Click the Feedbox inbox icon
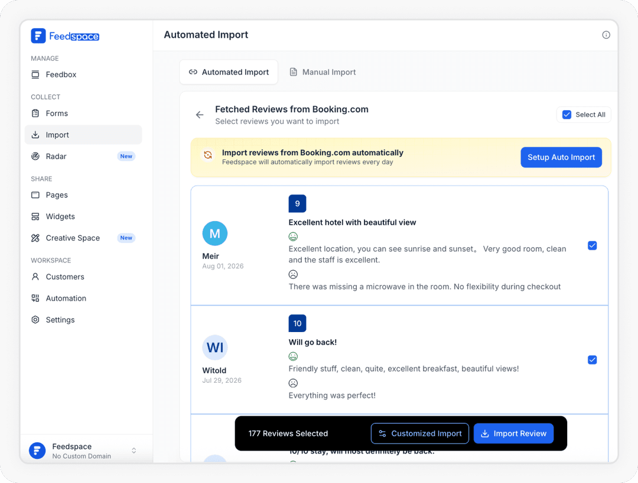The width and height of the screenshot is (638, 483). [35, 74]
